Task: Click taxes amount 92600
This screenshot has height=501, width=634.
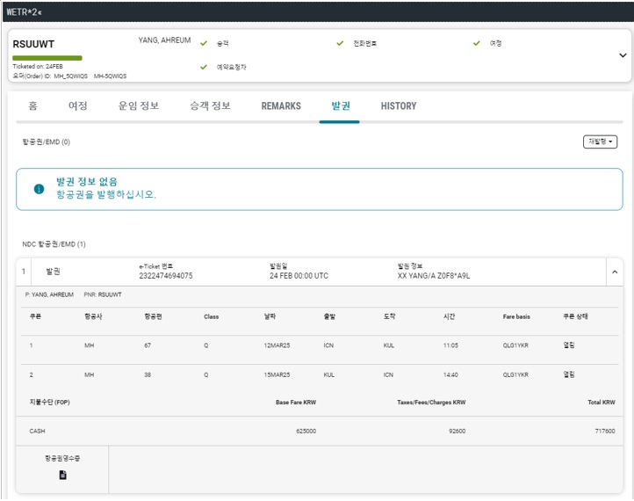Action: click(x=457, y=432)
